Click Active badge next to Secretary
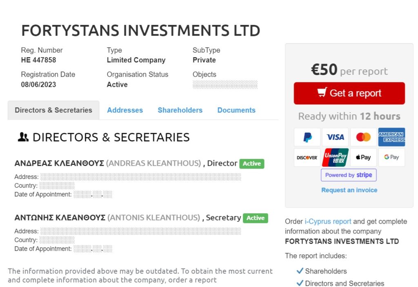Image resolution: width=418 pixels, height=287 pixels. click(256, 218)
